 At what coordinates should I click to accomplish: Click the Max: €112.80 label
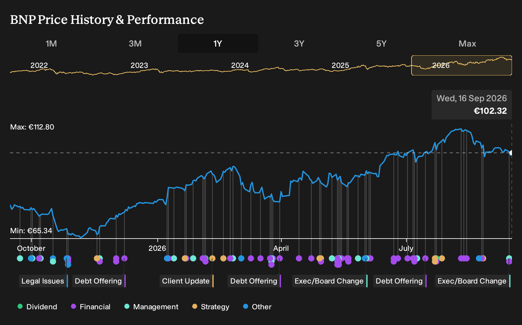click(x=32, y=127)
